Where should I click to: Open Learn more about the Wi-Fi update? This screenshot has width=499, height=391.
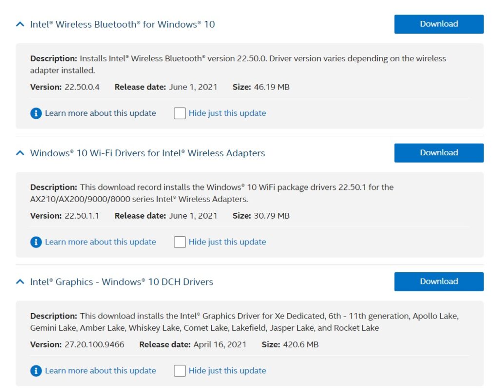tap(100, 242)
